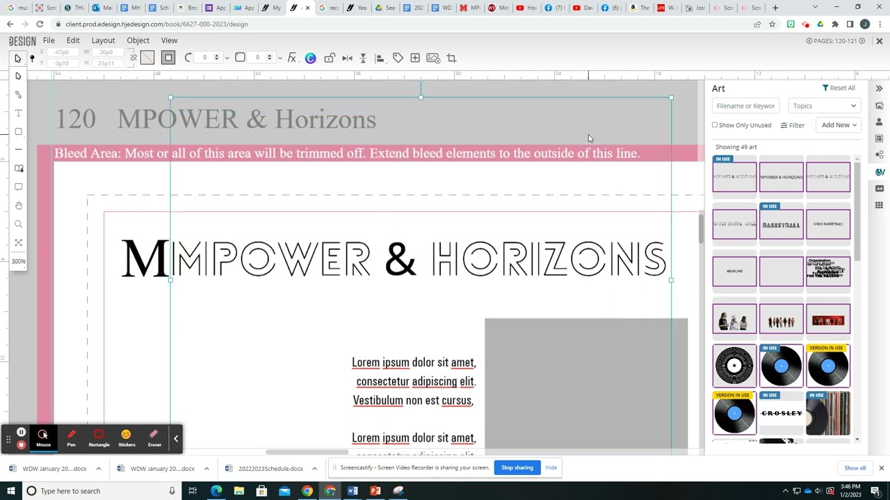Toggle the lock object icon
This screenshot has width=890, height=500.
[x=330, y=58]
